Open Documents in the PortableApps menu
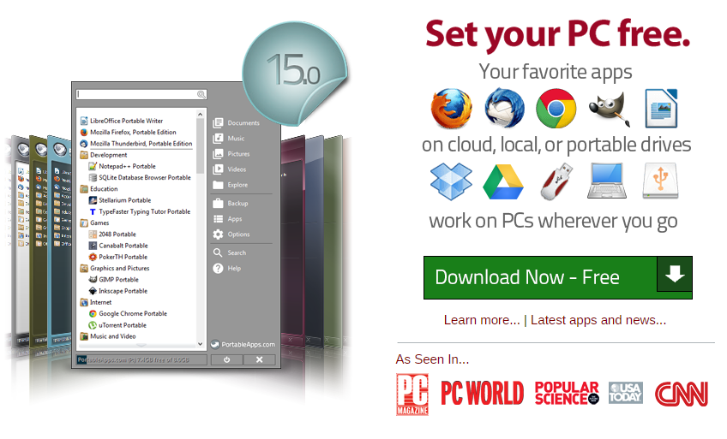 coord(236,123)
